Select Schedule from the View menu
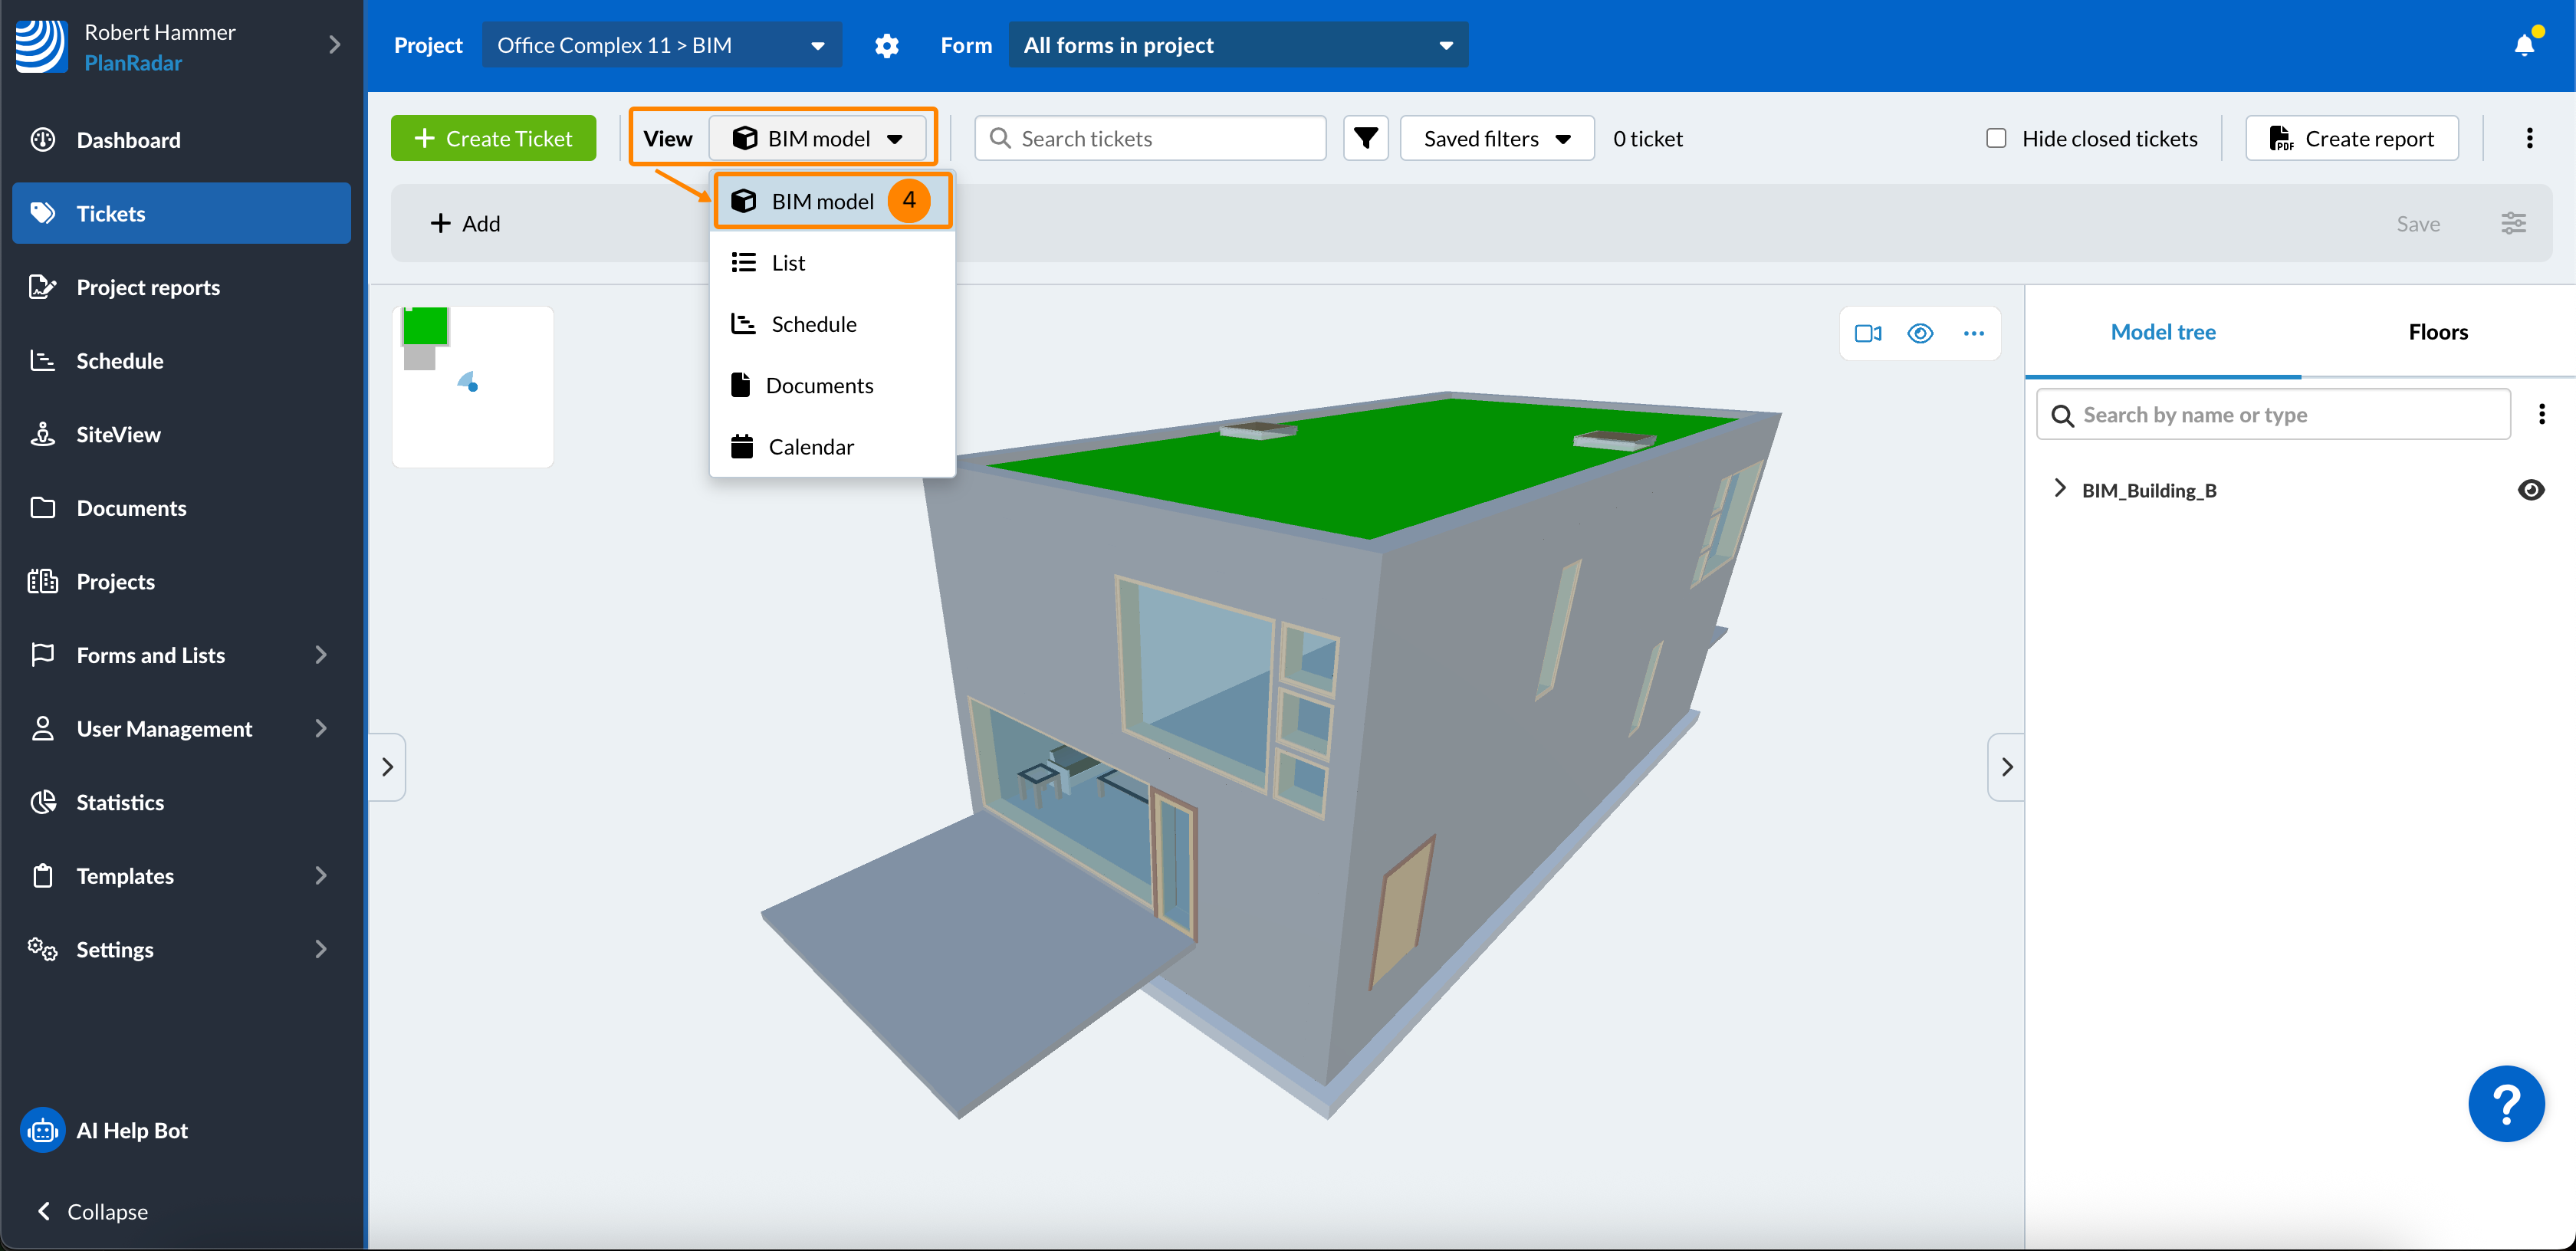The image size is (2576, 1251). (813, 324)
